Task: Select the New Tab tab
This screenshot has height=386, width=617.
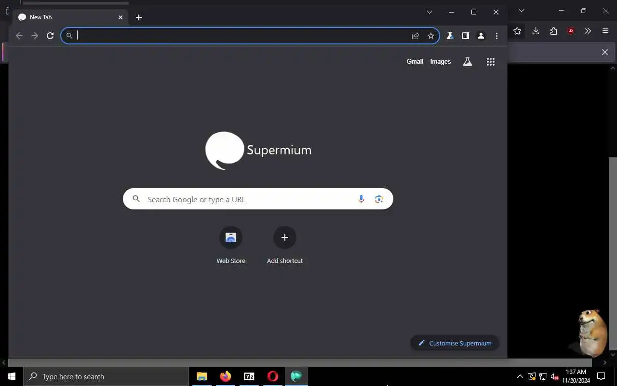Action: click(x=70, y=17)
